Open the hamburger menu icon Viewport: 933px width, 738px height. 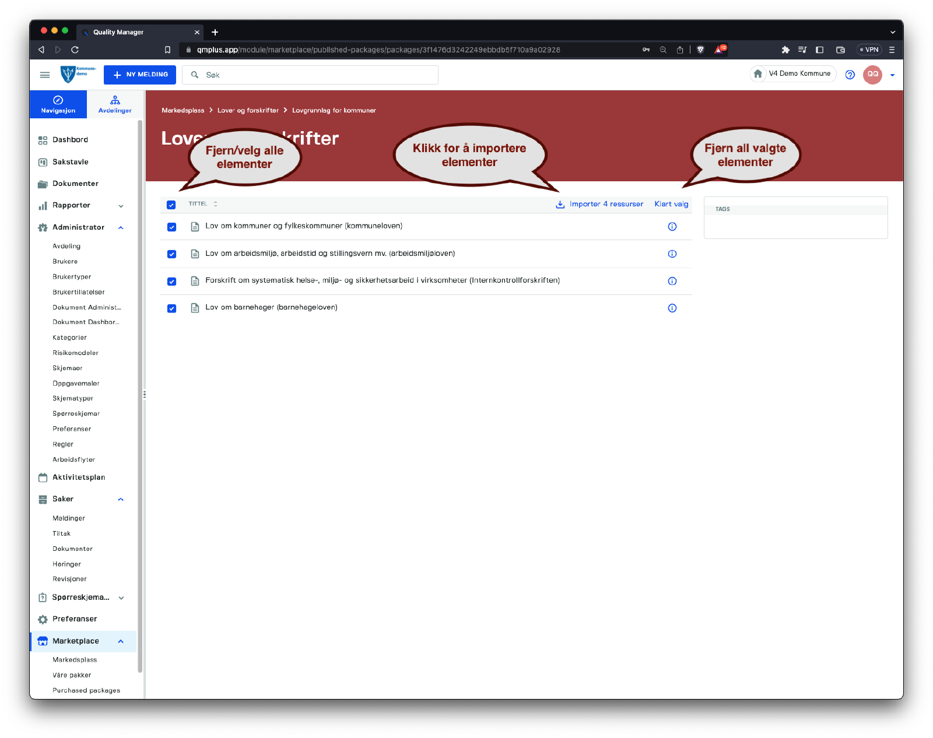[44, 75]
